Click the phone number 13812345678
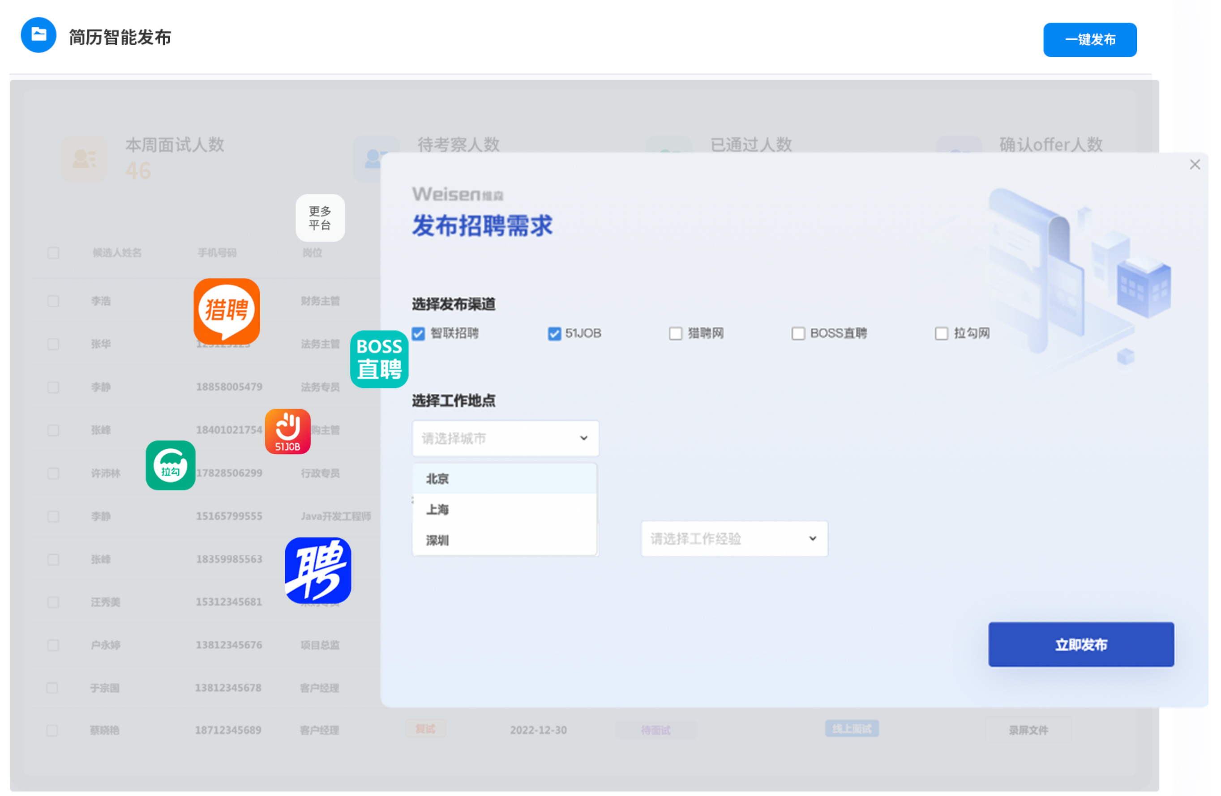Viewport: 1221px width, 796px height. (x=228, y=688)
